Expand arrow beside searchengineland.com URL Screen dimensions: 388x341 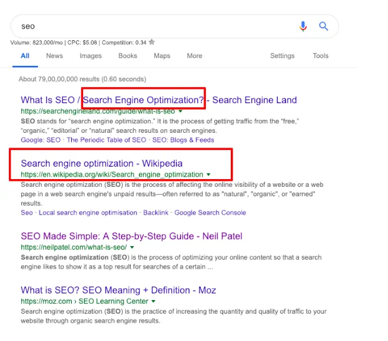click(180, 111)
